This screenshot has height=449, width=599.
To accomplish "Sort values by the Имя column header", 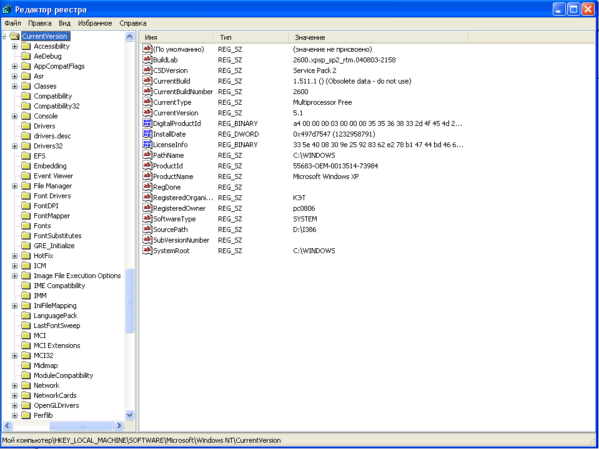I will (x=177, y=37).
